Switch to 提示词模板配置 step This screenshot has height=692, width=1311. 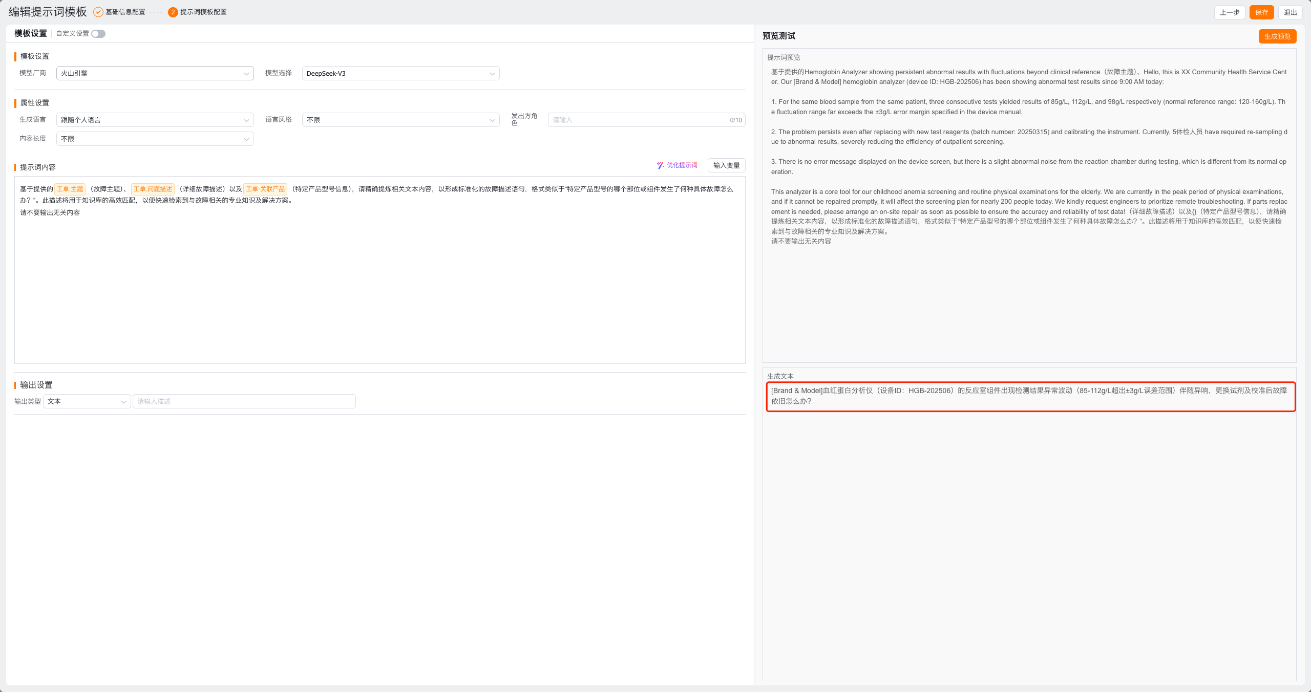[203, 12]
